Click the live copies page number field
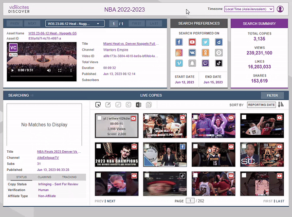This screenshot has width=292, height=217. coord(190,201)
